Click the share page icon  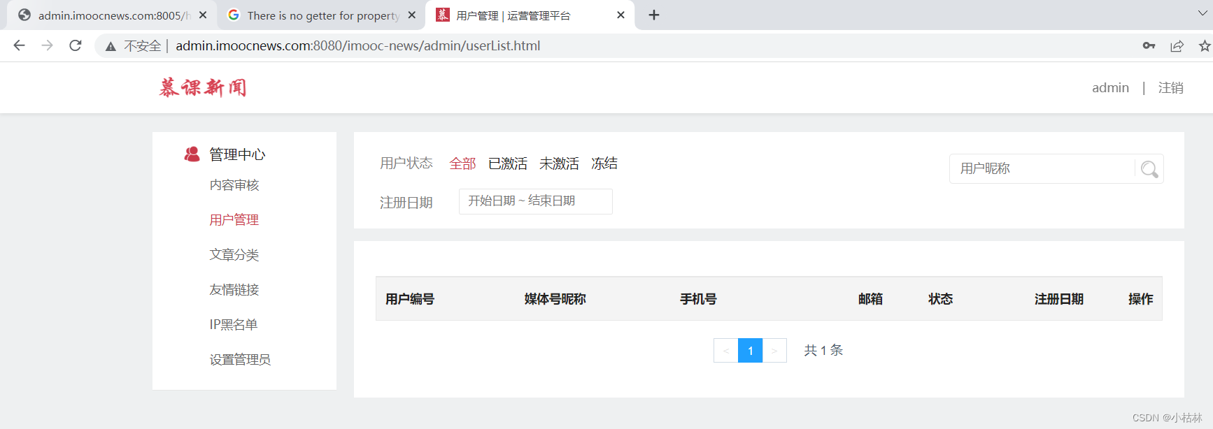point(1177,46)
